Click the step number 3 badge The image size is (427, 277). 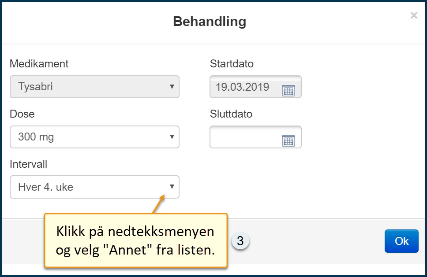coord(240,241)
